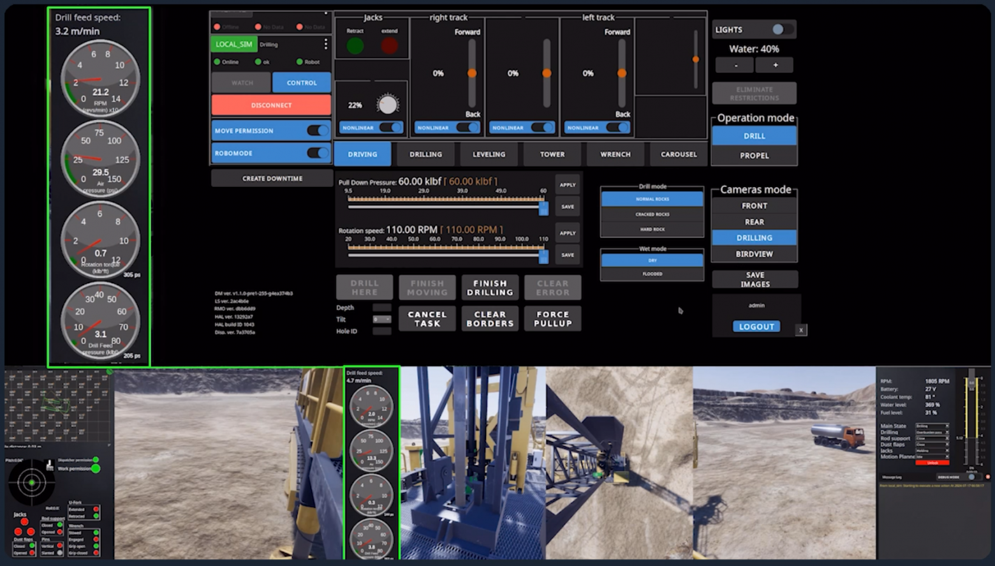Decrease water with the minus button
This screenshot has height=566, width=995.
[735, 65]
